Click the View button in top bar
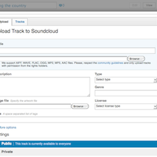This screenshot has height=157, width=157. click(x=149, y=5)
